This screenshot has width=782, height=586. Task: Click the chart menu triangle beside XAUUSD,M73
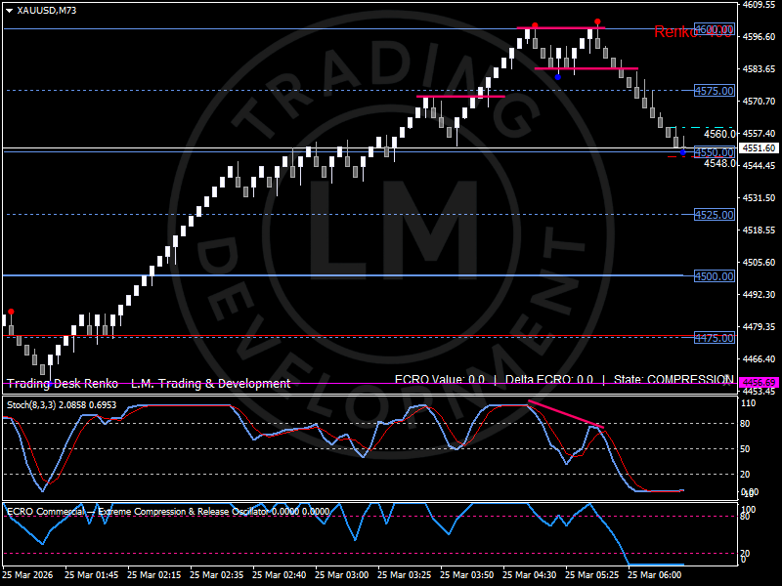pos(9,10)
